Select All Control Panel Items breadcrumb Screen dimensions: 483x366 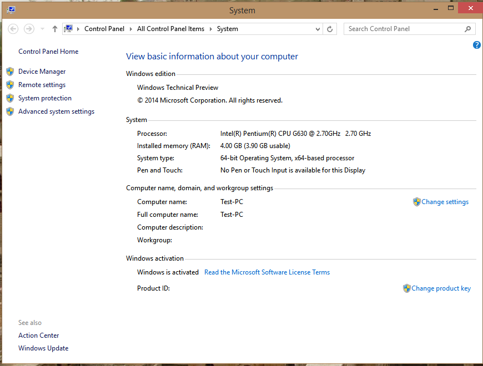point(170,29)
